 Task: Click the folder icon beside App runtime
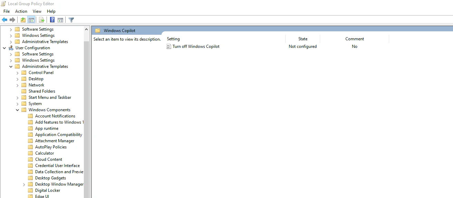[x=30, y=128]
